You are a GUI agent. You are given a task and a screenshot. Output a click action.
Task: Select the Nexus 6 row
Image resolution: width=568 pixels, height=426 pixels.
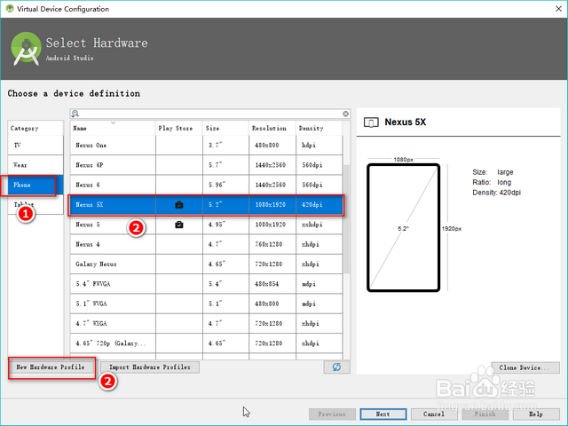(x=206, y=185)
